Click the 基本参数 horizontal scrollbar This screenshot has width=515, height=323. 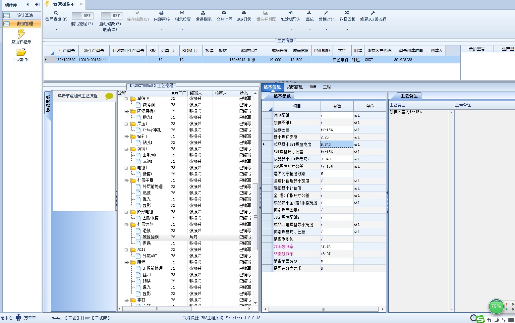point(323,309)
